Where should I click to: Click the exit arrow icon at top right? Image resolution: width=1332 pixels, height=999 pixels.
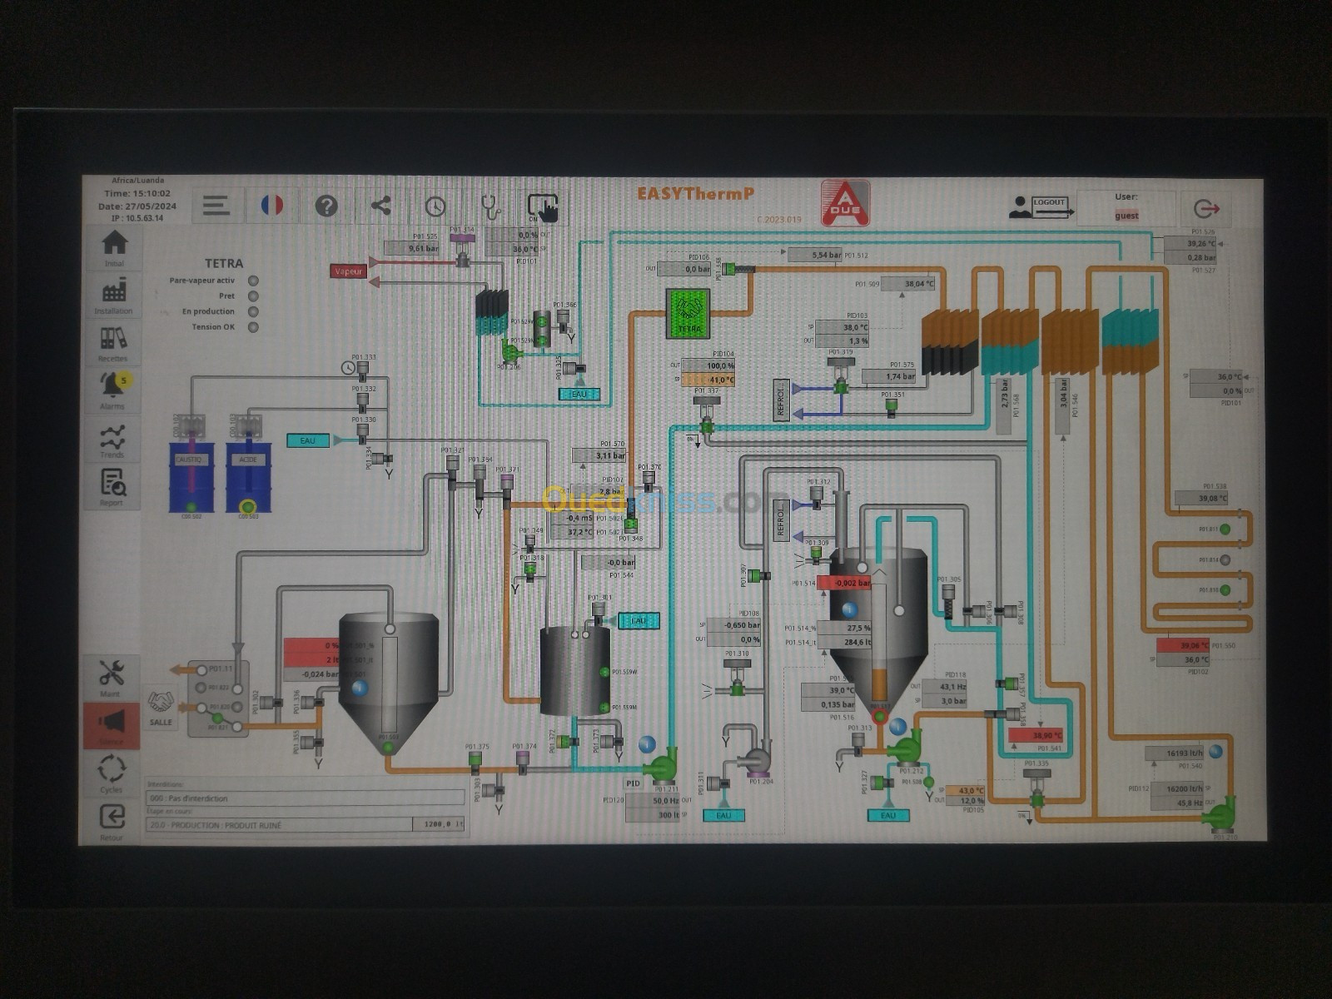(1206, 208)
